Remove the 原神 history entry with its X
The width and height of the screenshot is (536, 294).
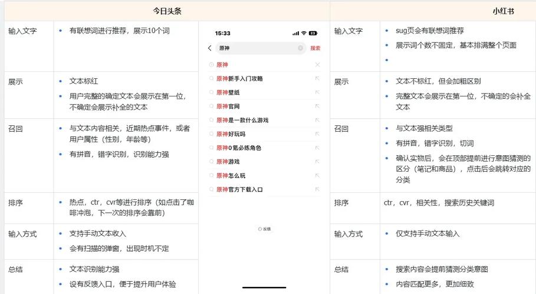(x=317, y=65)
